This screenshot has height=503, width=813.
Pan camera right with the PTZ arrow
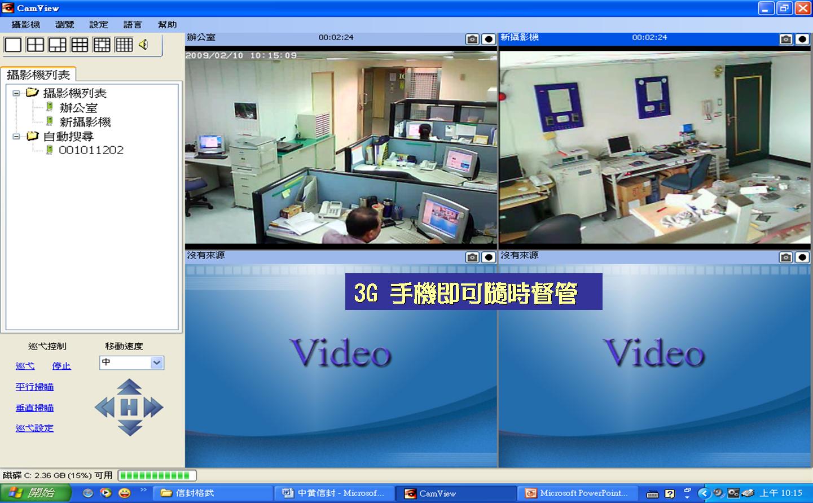tap(153, 408)
